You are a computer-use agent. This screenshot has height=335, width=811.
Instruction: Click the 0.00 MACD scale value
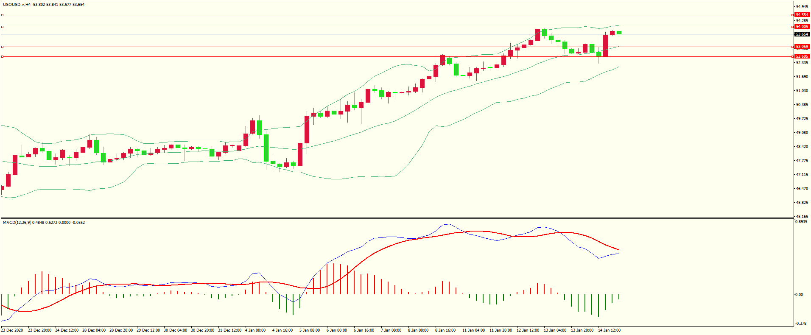point(799,295)
